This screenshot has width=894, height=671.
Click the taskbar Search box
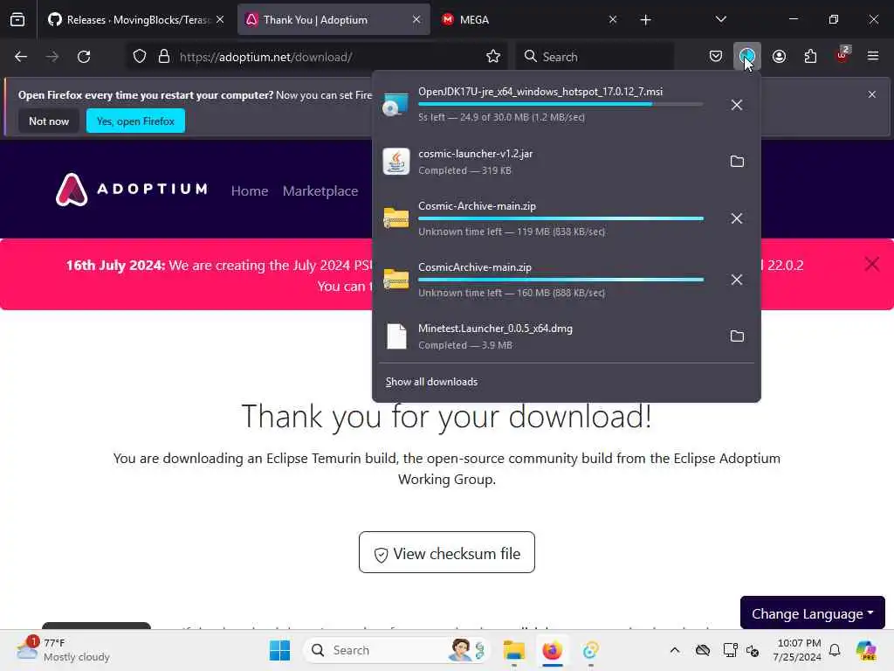tap(397, 650)
